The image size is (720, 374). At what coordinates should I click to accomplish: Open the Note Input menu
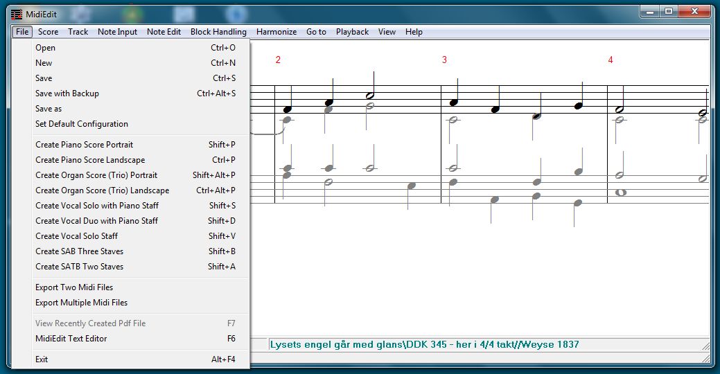pos(118,32)
